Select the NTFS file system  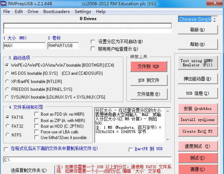[7, 135]
